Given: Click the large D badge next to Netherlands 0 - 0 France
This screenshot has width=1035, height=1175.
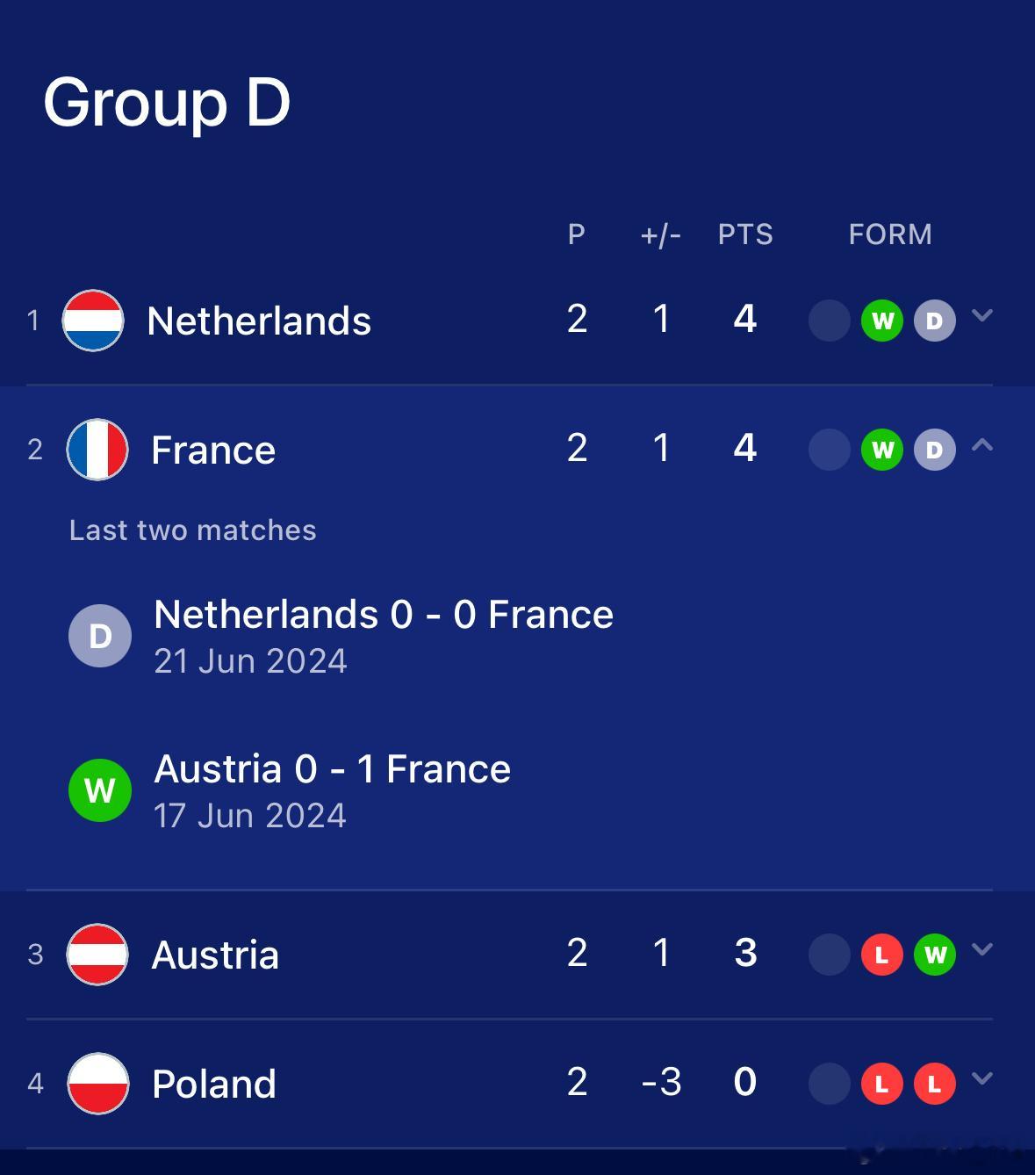Looking at the screenshot, I should point(100,636).
